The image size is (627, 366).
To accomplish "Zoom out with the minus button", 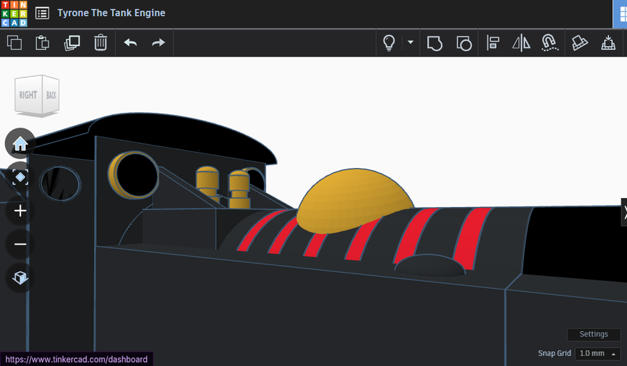I will tap(20, 244).
